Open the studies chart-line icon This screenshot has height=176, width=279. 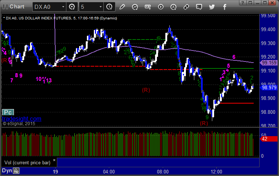pos(135,7)
